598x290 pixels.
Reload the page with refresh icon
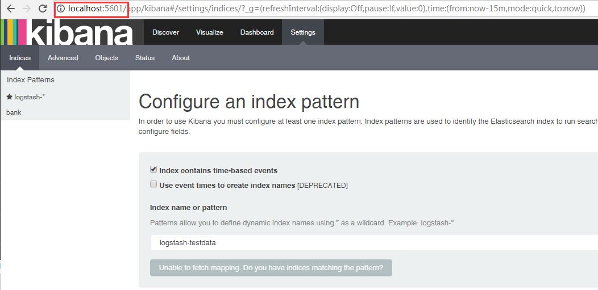pyautogui.click(x=43, y=9)
